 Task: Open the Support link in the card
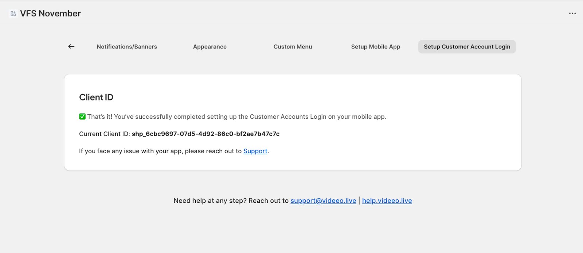255,151
